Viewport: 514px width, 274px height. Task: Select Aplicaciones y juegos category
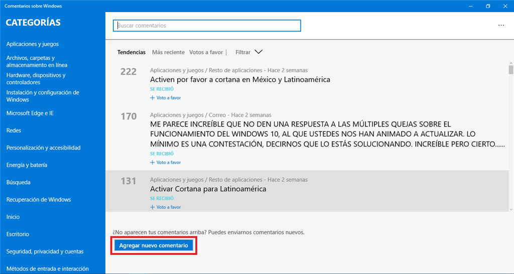pyautogui.click(x=33, y=44)
